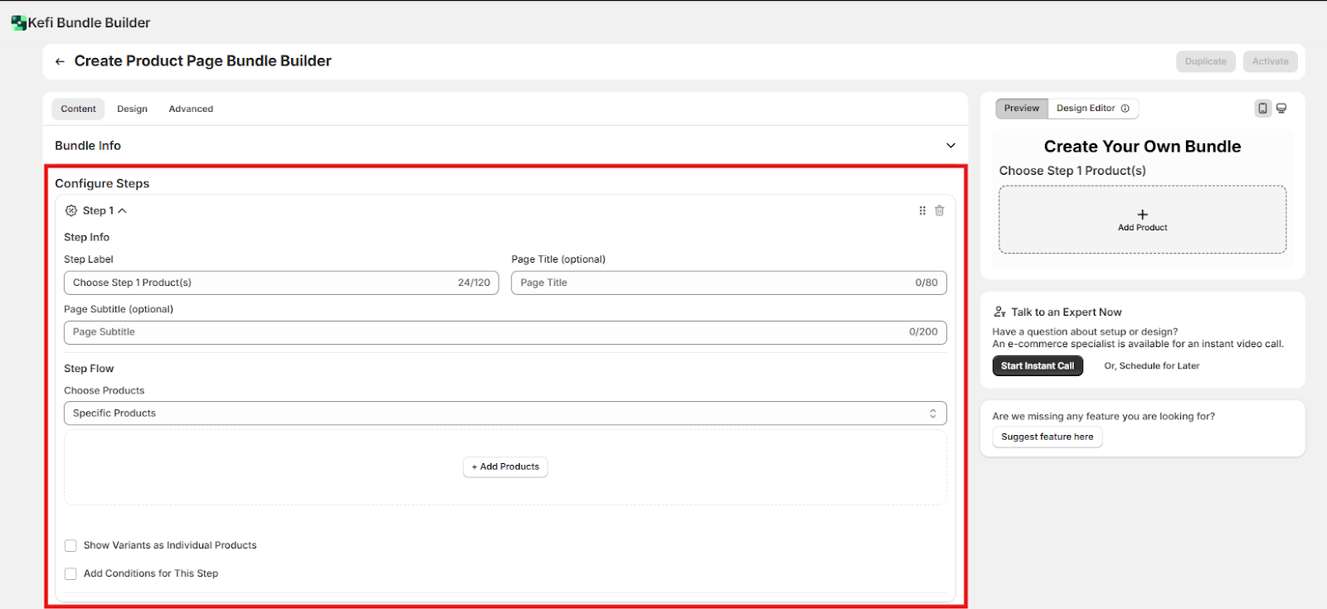
Task: Check Add Conditions for This Step
Action: (70, 573)
